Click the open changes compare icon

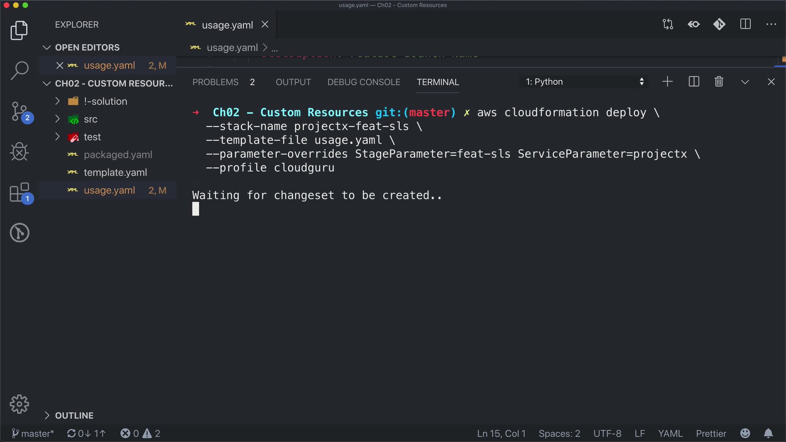668,25
